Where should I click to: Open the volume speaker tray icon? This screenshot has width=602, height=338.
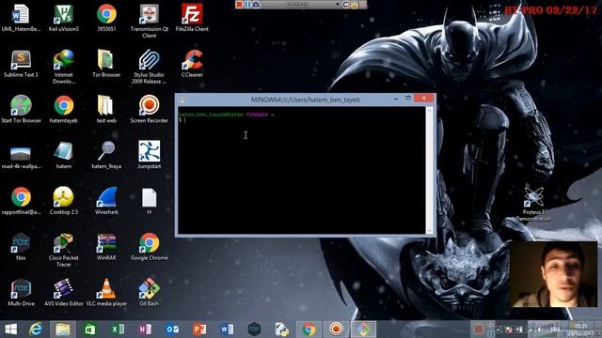point(539,330)
